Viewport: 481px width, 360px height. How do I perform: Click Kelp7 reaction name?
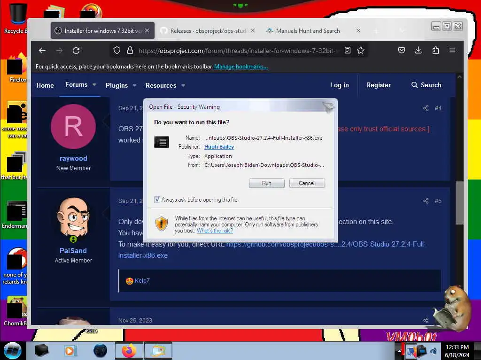coord(142,281)
